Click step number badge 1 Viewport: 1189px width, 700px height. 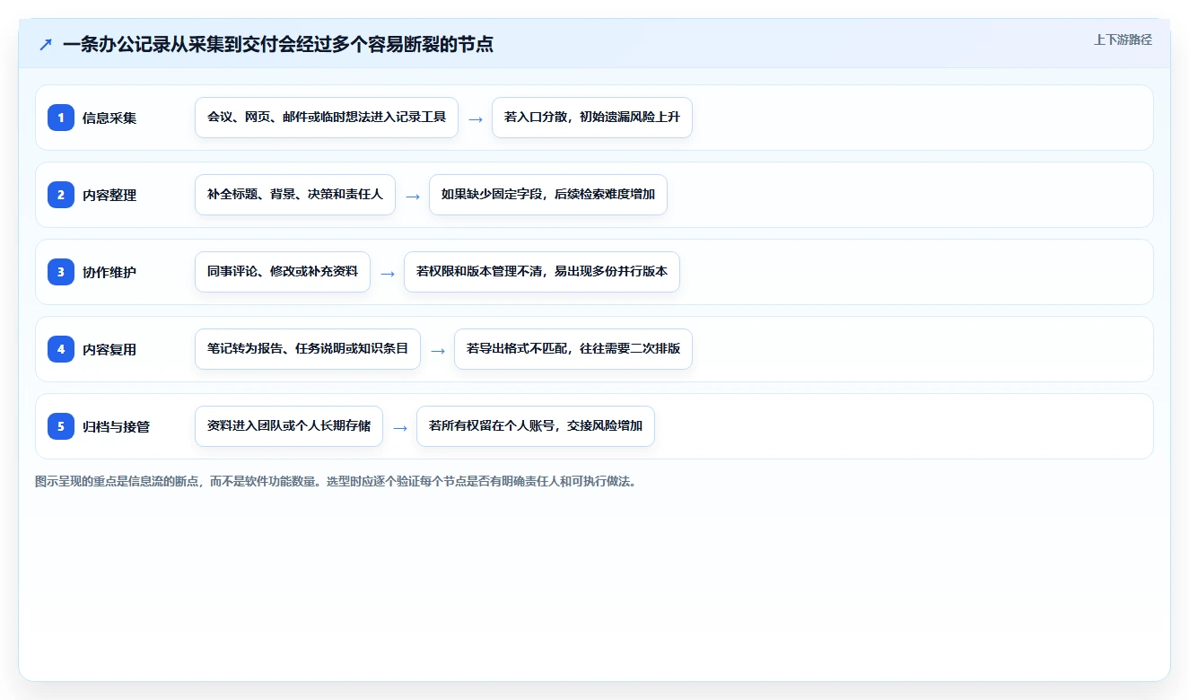61,117
